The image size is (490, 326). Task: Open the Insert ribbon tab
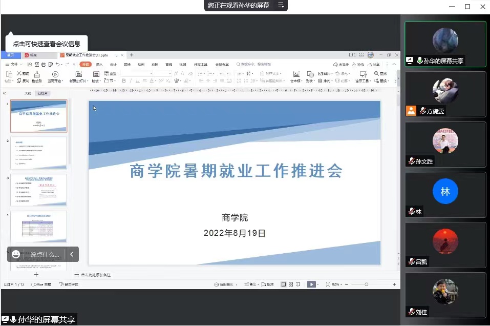99,65
